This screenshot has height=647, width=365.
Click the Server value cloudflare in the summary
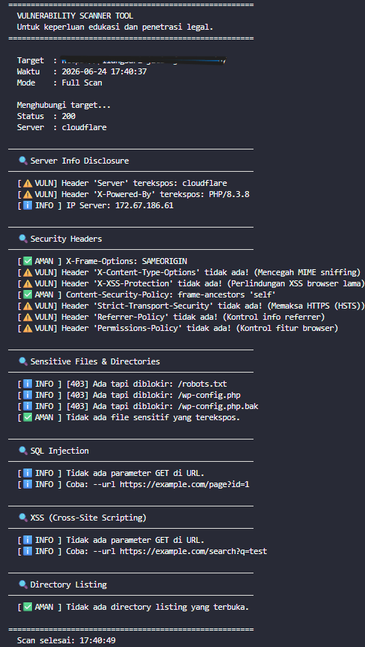pos(84,127)
